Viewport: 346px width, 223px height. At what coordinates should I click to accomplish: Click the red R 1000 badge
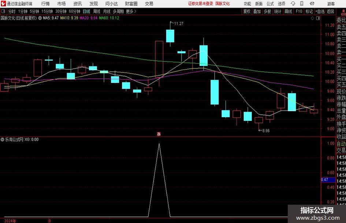click(x=343, y=12)
